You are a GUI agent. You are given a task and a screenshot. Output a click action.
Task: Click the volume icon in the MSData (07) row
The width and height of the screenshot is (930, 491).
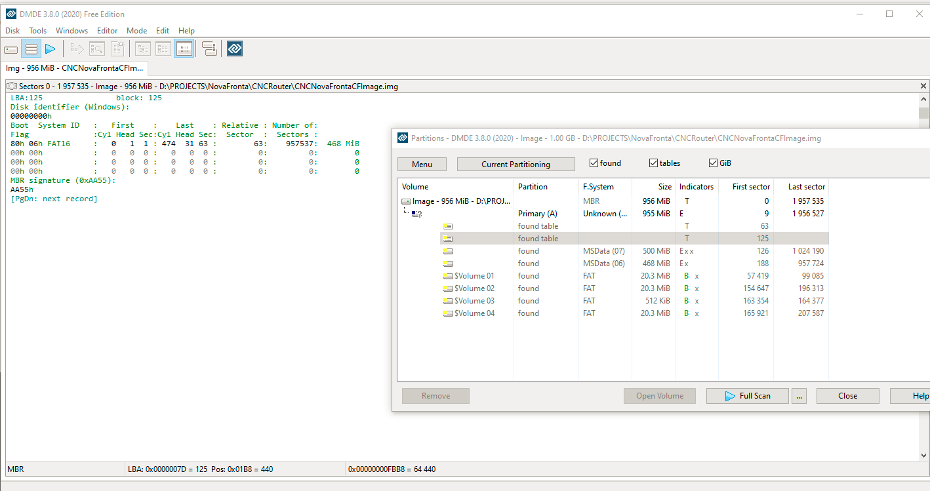coord(448,251)
